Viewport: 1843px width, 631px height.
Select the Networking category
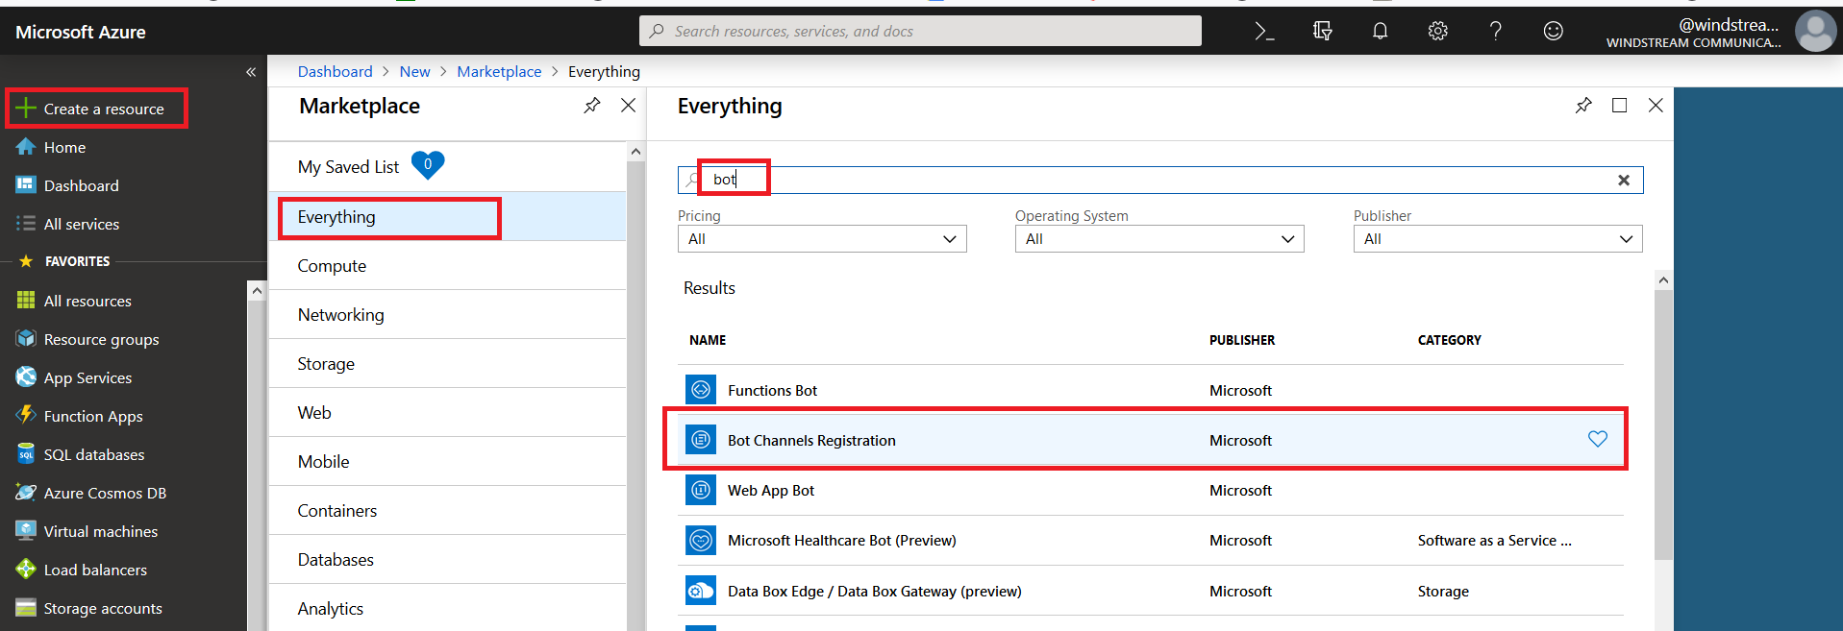pos(447,315)
